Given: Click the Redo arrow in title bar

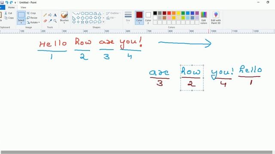Looking at the screenshot, I should pyautogui.click(x=11, y=3).
